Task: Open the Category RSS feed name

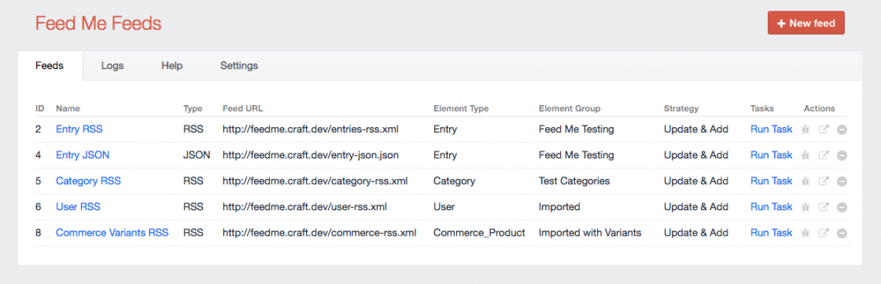Action: tap(88, 180)
